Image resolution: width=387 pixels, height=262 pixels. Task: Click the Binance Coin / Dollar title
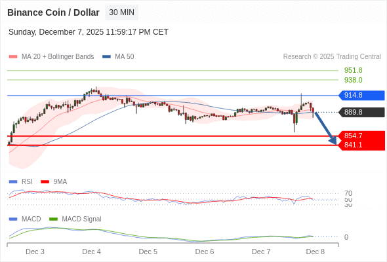[x=53, y=12]
